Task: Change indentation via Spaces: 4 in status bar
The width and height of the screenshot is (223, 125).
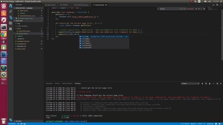Action: click(x=194, y=124)
